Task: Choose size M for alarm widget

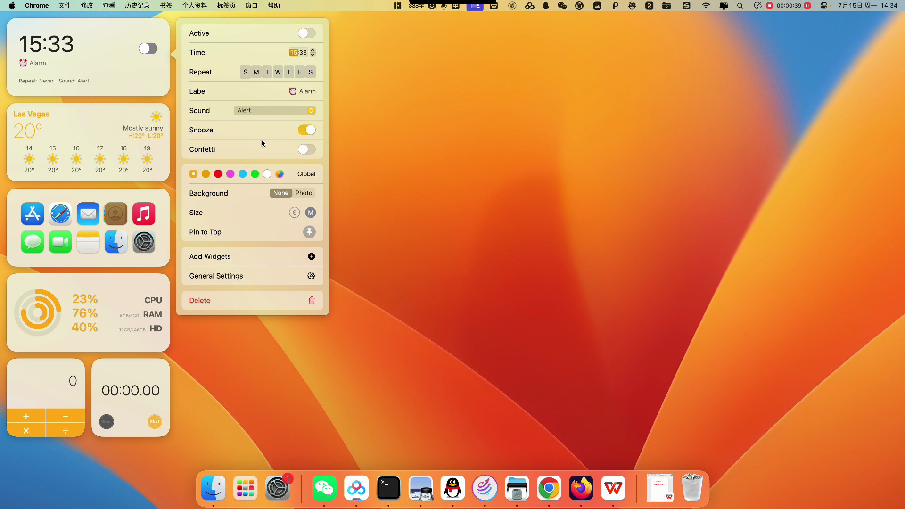Action: (310, 212)
